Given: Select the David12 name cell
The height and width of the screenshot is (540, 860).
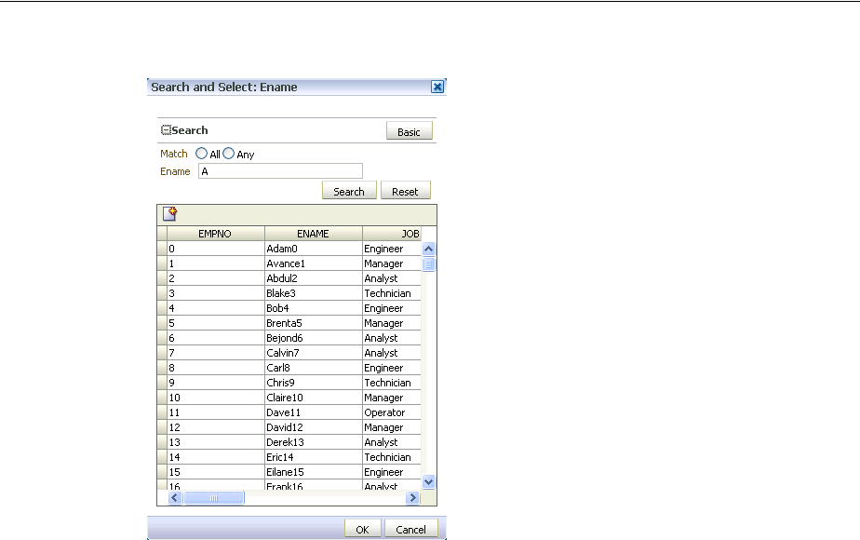Looking at the screenshot, I should click(x=313, y=427).
